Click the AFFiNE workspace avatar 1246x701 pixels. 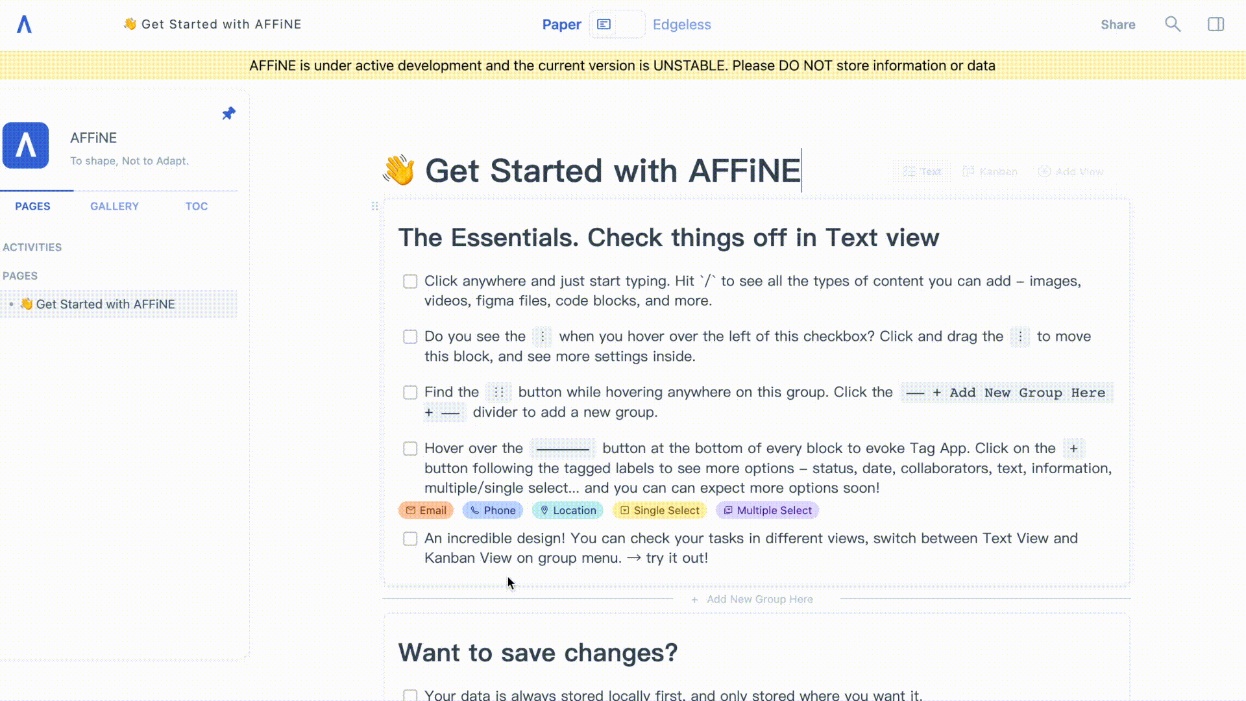[x=25, y=145]
